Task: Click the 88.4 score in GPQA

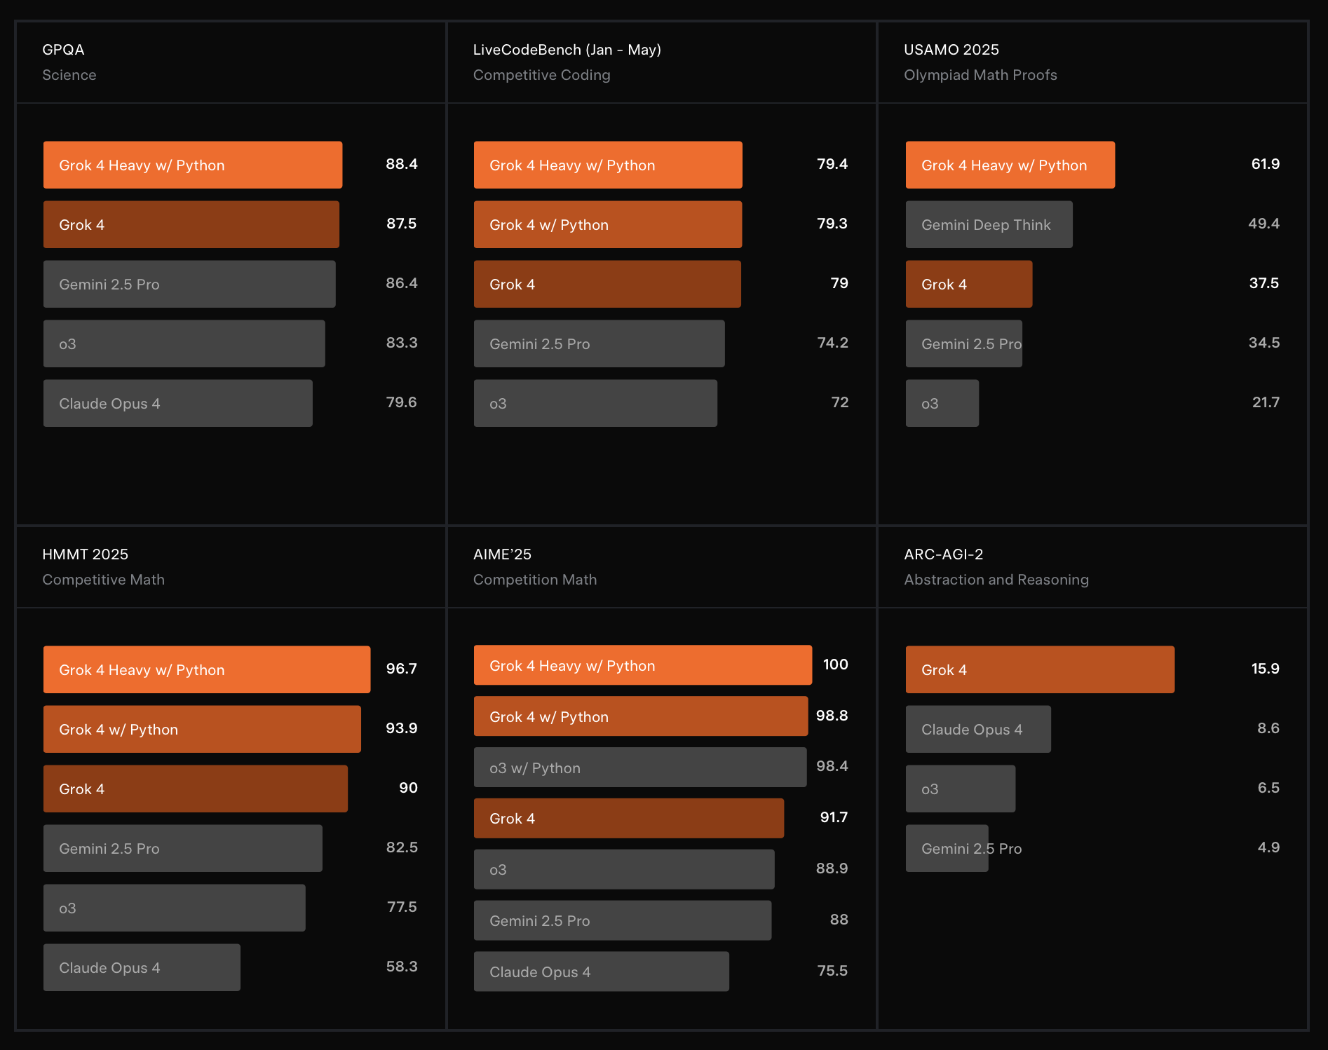Action: pyautogui.click(x=401, y=164)
